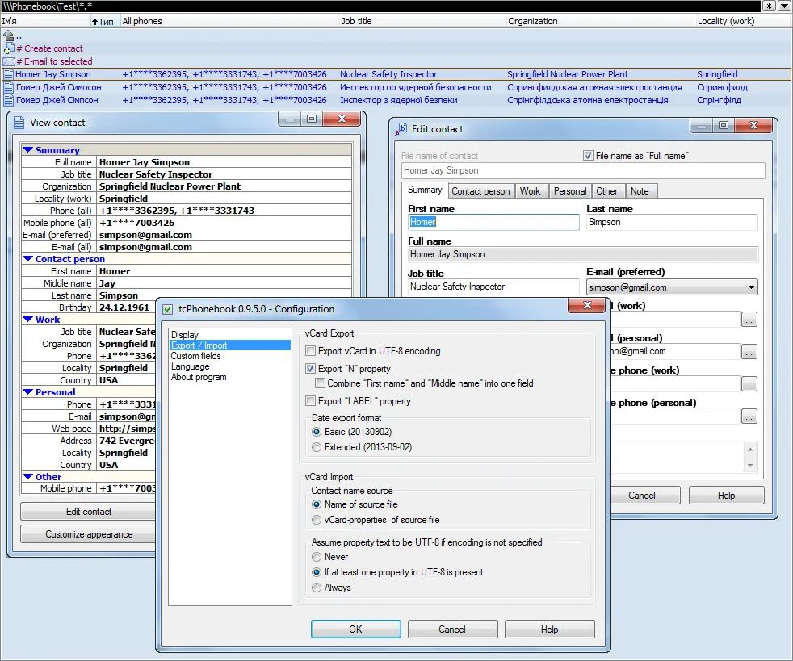Click the browse button for phone (personal)

click(x=749, y=416)
